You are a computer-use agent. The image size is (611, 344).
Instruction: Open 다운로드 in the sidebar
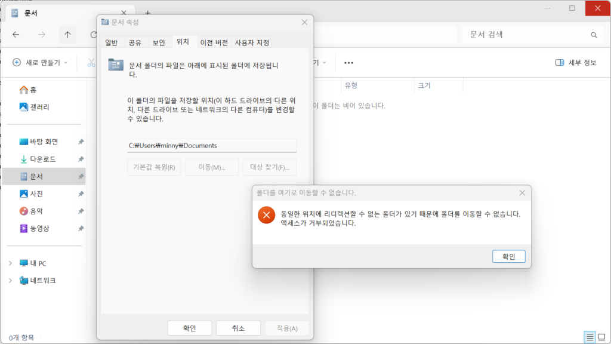(38, 159)
